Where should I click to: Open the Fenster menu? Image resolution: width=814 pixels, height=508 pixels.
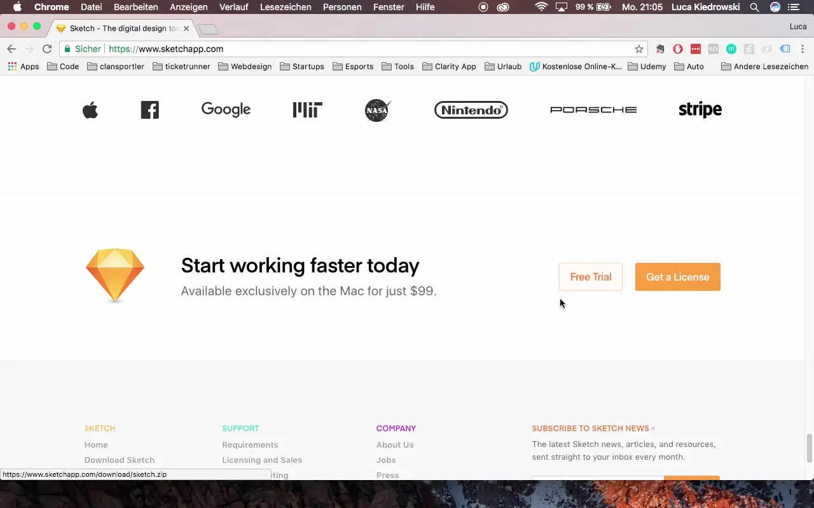(389, 7)
